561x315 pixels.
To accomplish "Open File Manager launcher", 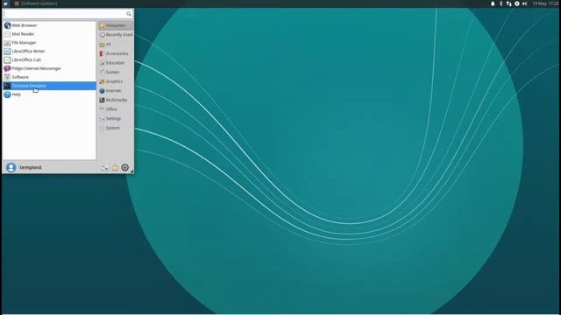I will tap(49, 43).
